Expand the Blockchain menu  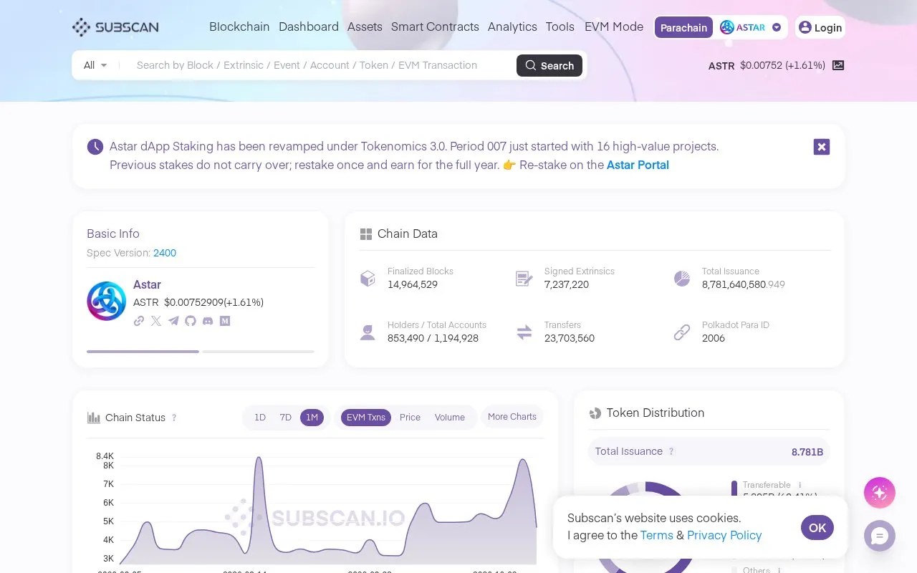coord(239,27)
